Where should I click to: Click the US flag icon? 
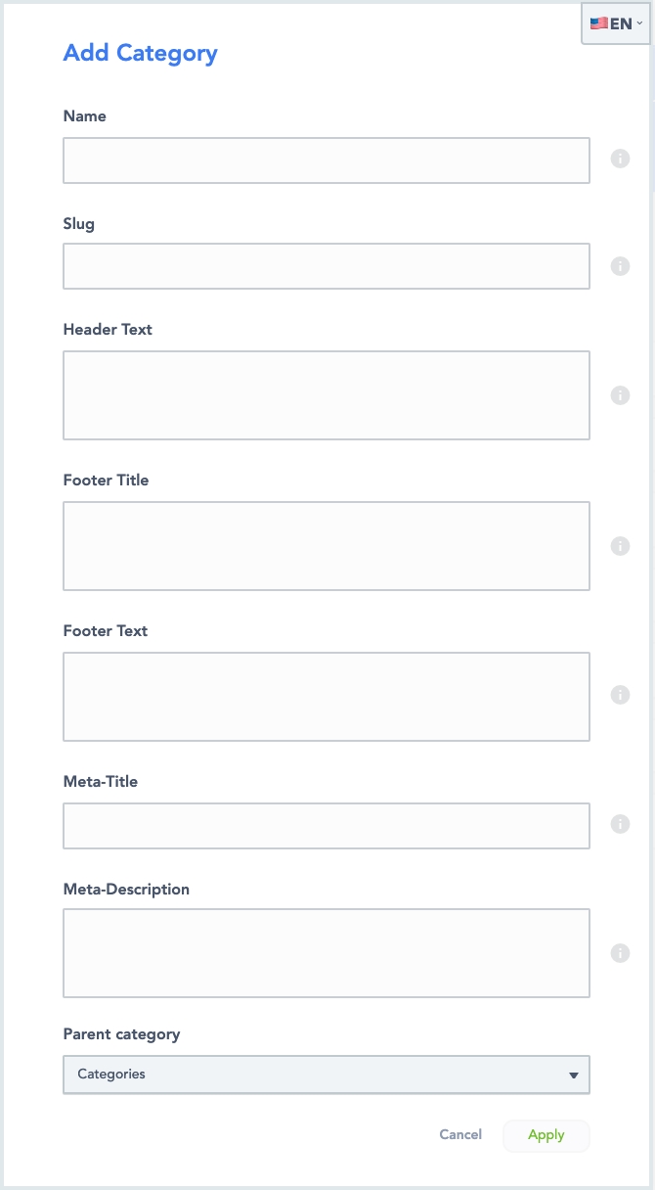(598, 23)
